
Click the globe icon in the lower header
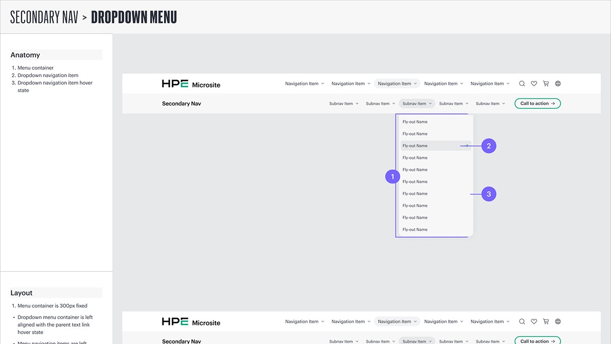(x=558, y=321)
